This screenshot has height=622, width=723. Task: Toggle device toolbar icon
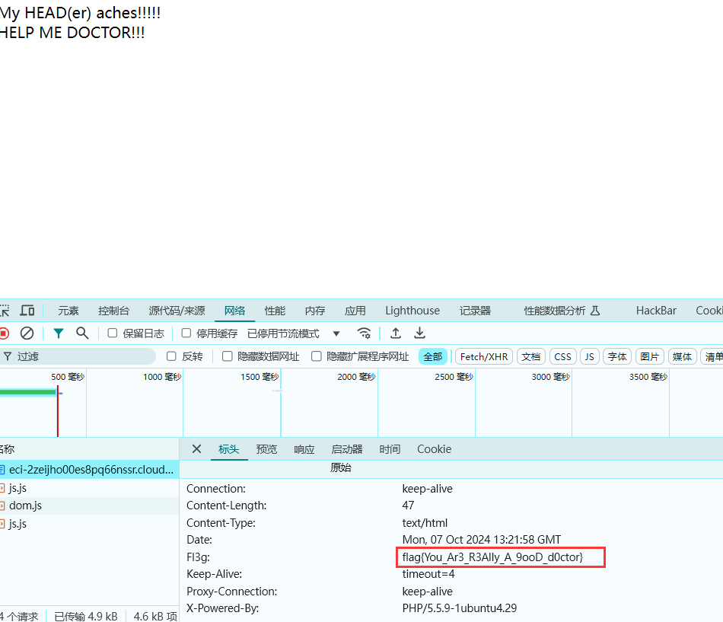coord(27,311)
